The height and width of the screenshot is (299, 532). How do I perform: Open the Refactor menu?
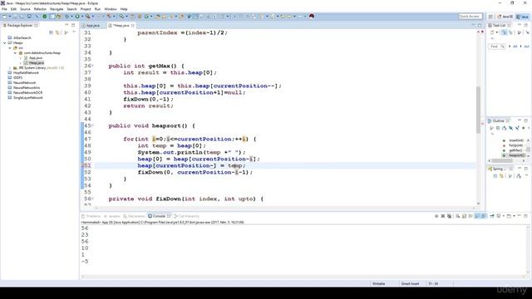click(40, 9)
